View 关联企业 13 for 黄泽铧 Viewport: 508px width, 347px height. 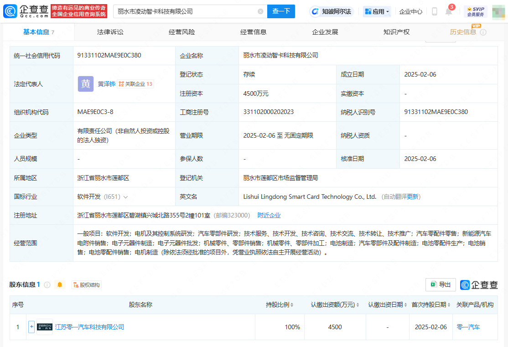pos(135,84)
